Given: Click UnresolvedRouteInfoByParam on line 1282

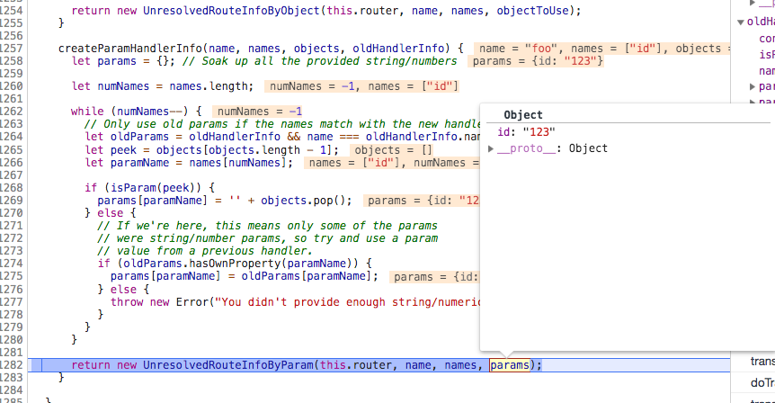Looking at the screenshot, I should click(227, 365).
